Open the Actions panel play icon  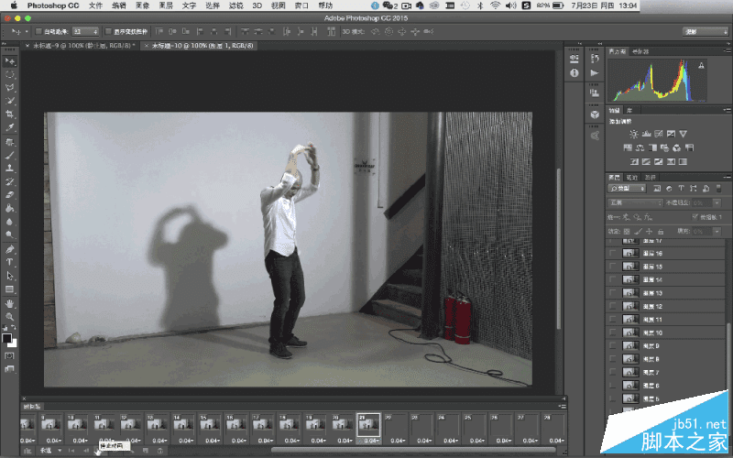tap(595, 73)
